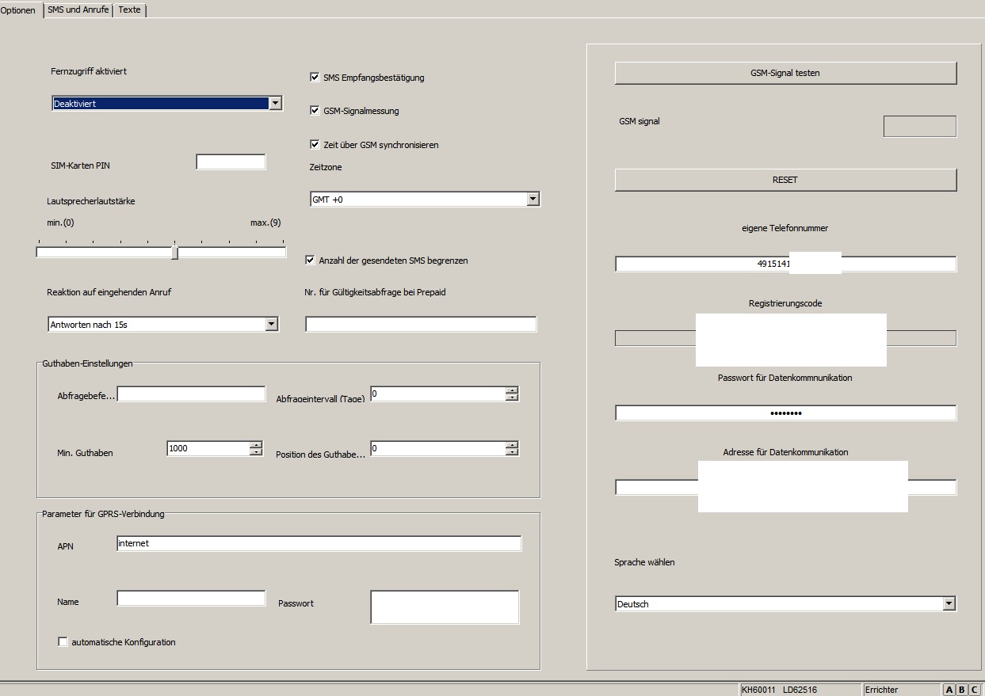Toggle Anzahl der gesendeten SMS begrenzen
The image size is (985, 696).
[x=310, y=260]
